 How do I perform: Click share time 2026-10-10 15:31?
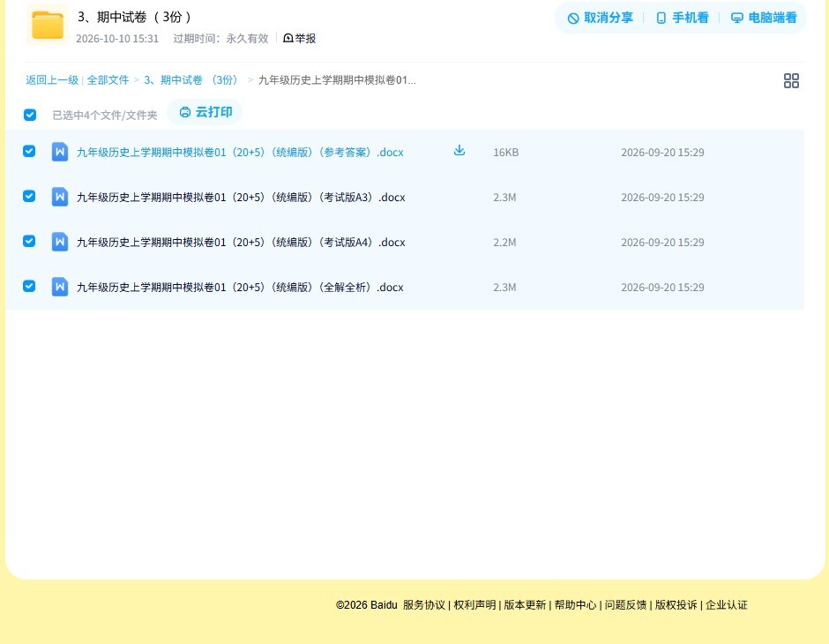[x=117, y=39]
